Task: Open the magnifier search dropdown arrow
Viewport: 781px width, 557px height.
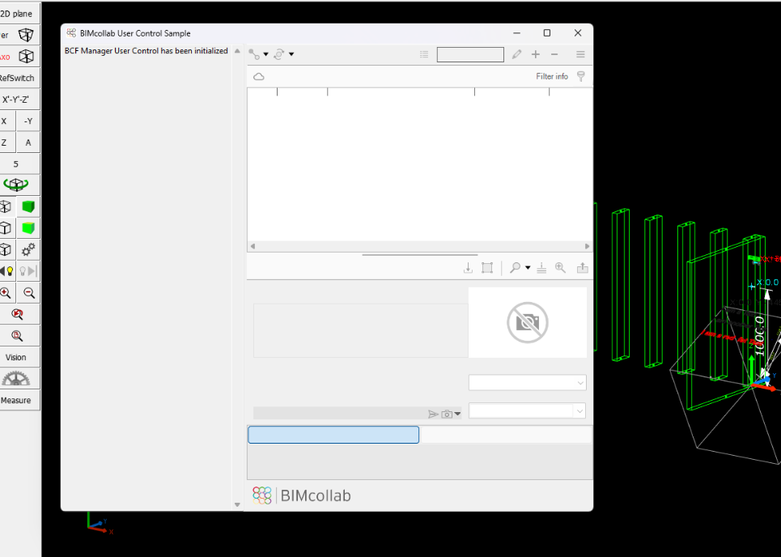Action: 528,268
